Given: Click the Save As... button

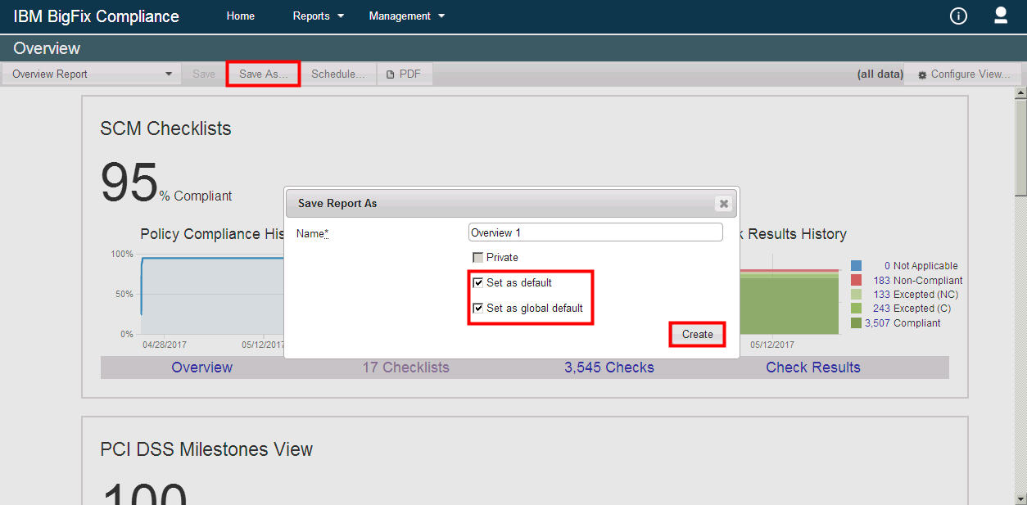Looking at the screenshot, I should coord(264,74).
